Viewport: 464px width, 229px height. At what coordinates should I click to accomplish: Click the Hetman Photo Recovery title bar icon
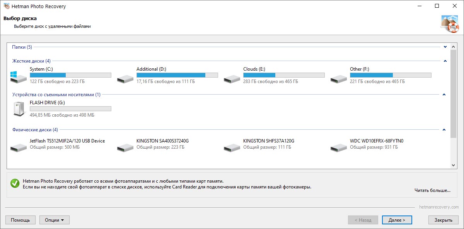7,6
